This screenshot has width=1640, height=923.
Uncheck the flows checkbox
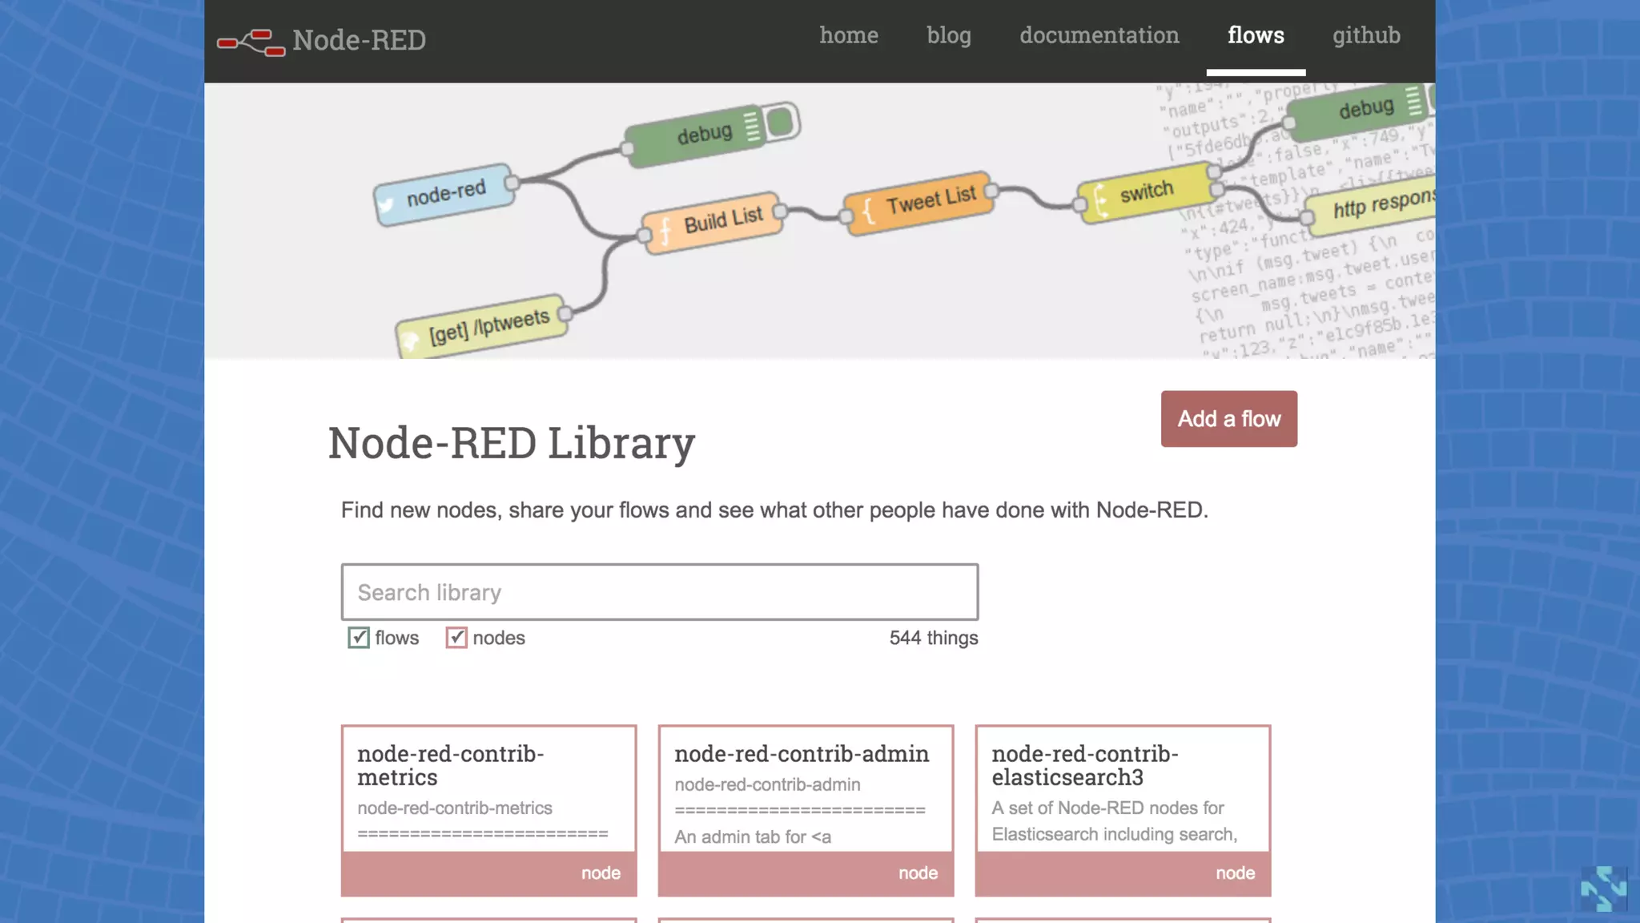point(359,638)
